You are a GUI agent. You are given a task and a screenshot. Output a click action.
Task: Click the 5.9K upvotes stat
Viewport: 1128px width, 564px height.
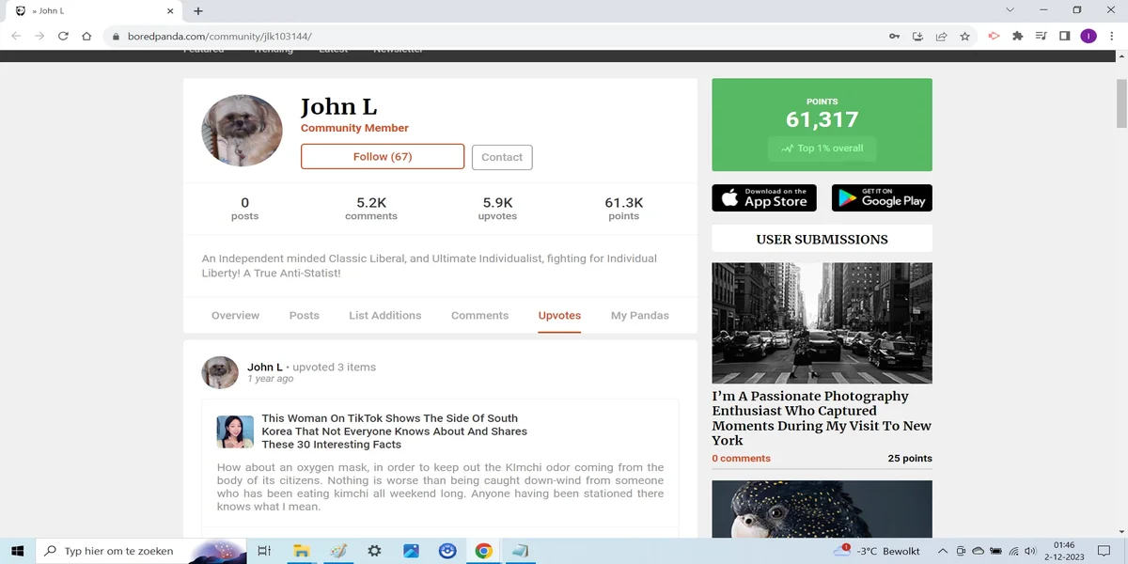pos(497,209)
